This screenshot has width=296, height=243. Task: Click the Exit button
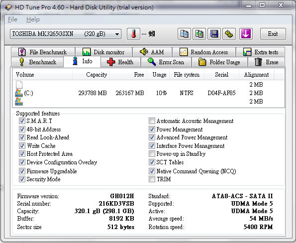coord(273,34)
